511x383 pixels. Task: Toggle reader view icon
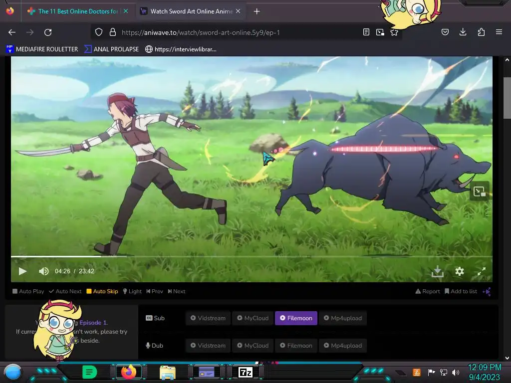366,32
